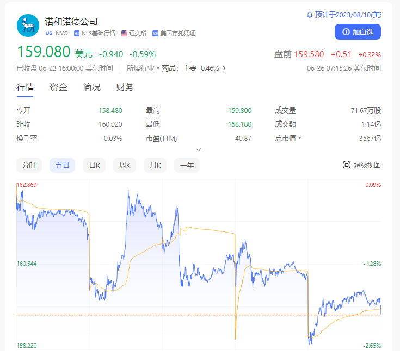Click the price change -0.940
400x351 pixels.
point(111,54)
